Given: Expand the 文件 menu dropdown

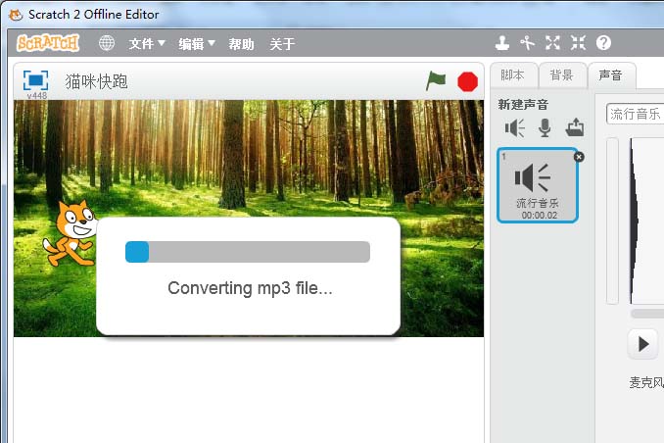Looking at the screenshot, I should pyautogui.click(x=147, y=44).
